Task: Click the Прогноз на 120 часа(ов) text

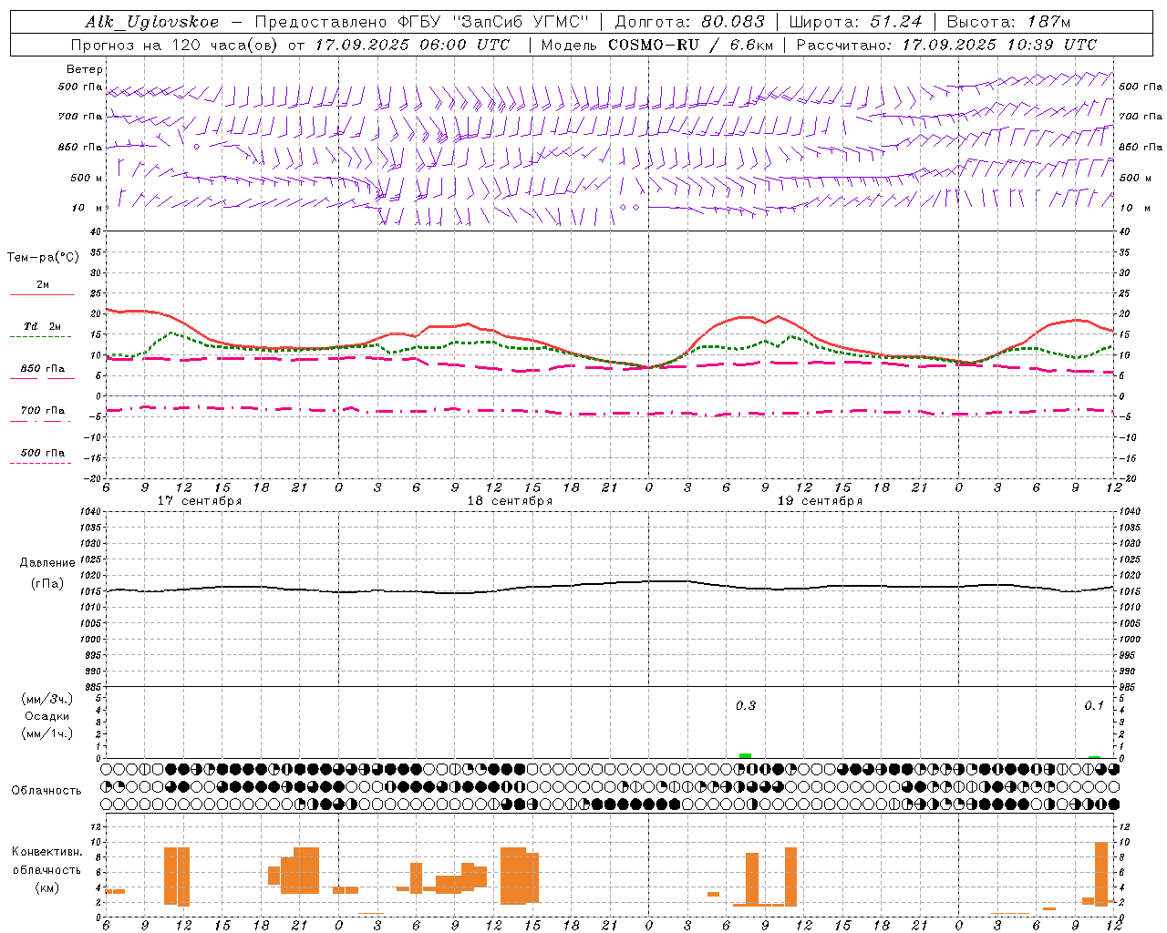Action: 176,45
